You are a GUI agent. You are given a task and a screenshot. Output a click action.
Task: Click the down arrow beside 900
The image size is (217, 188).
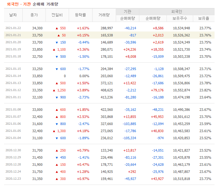coord(57,98)
